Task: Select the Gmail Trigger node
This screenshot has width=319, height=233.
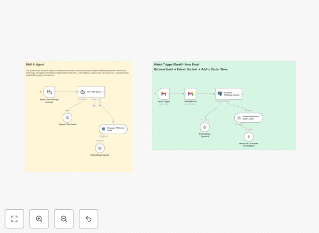Action: click(x=164, y=94)
